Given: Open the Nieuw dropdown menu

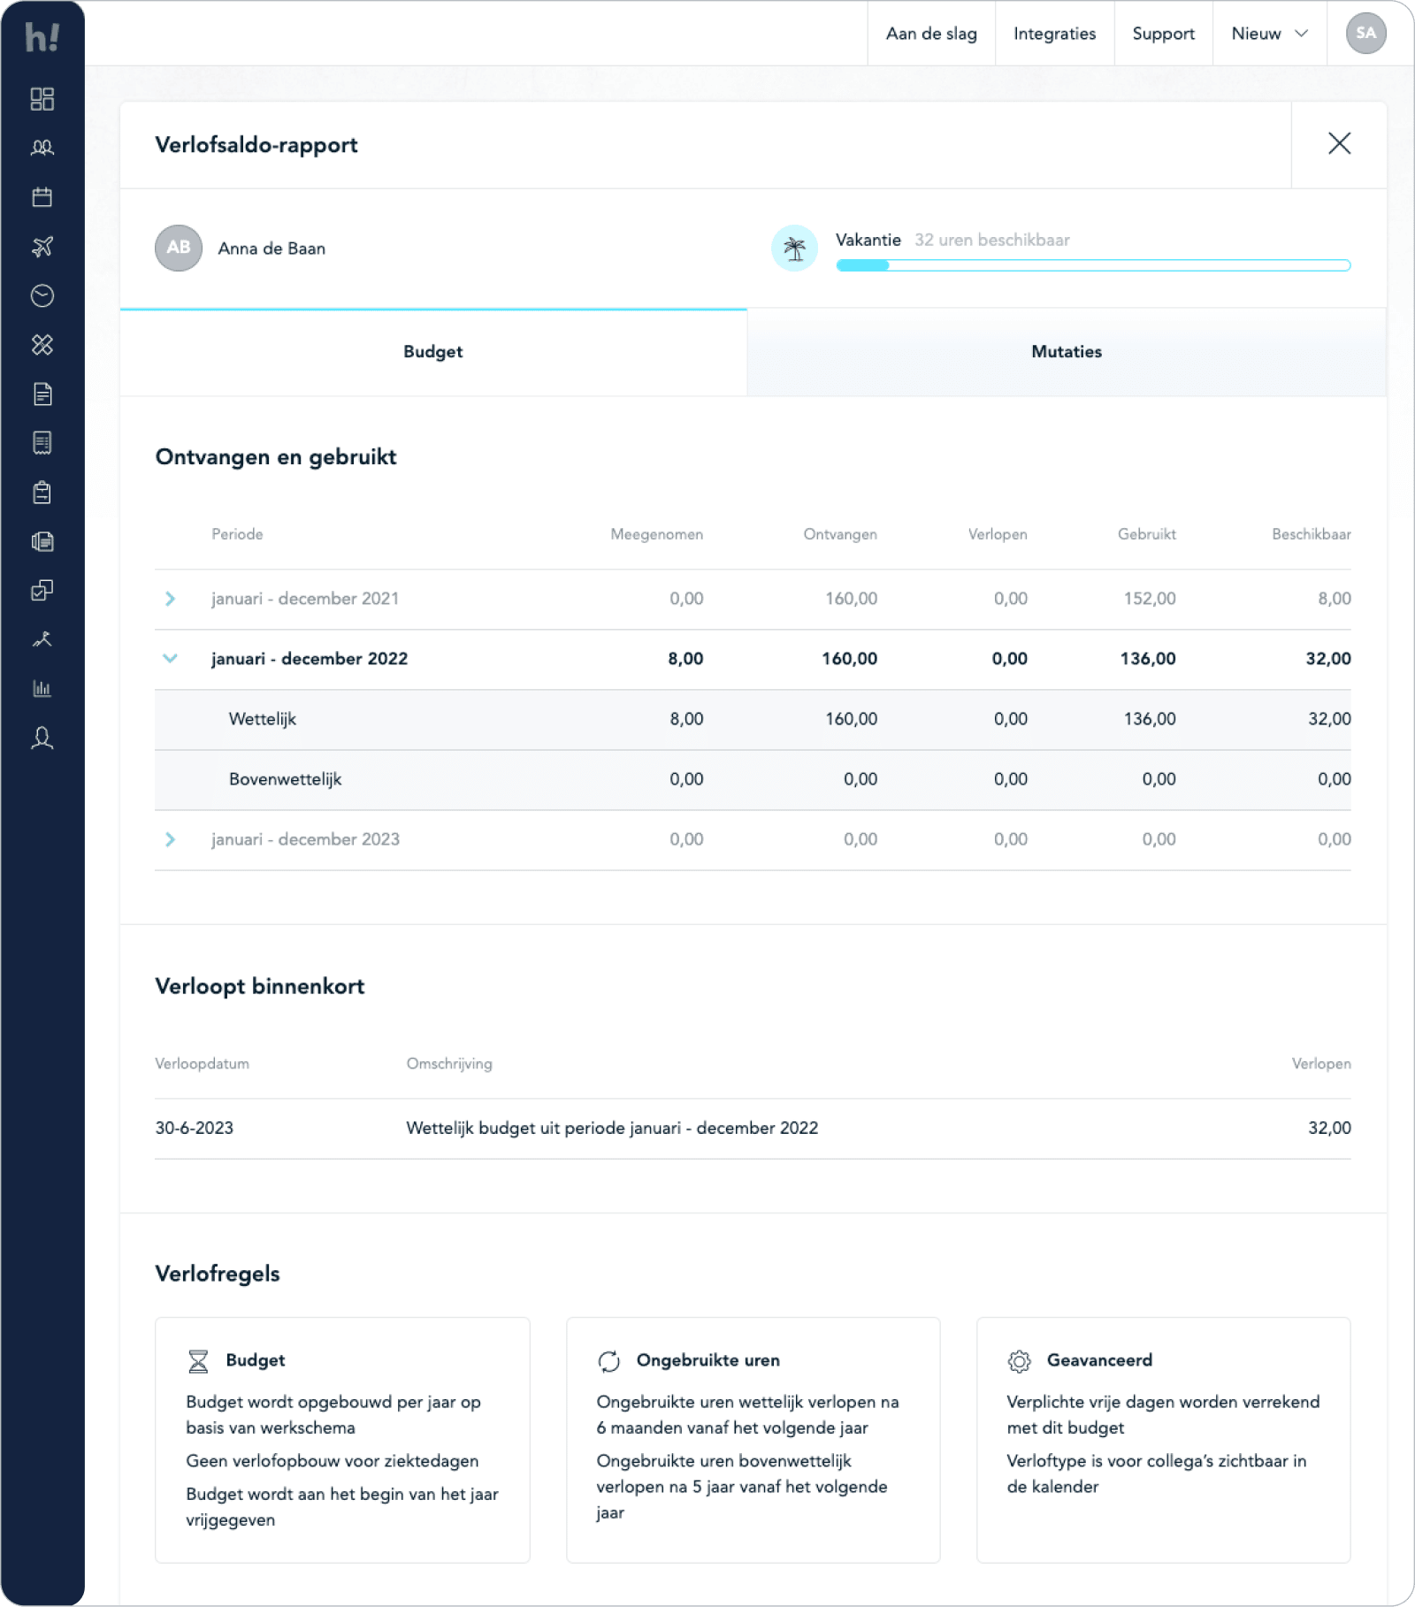Looking at the screenshot, I should (x=1269, y=34).
